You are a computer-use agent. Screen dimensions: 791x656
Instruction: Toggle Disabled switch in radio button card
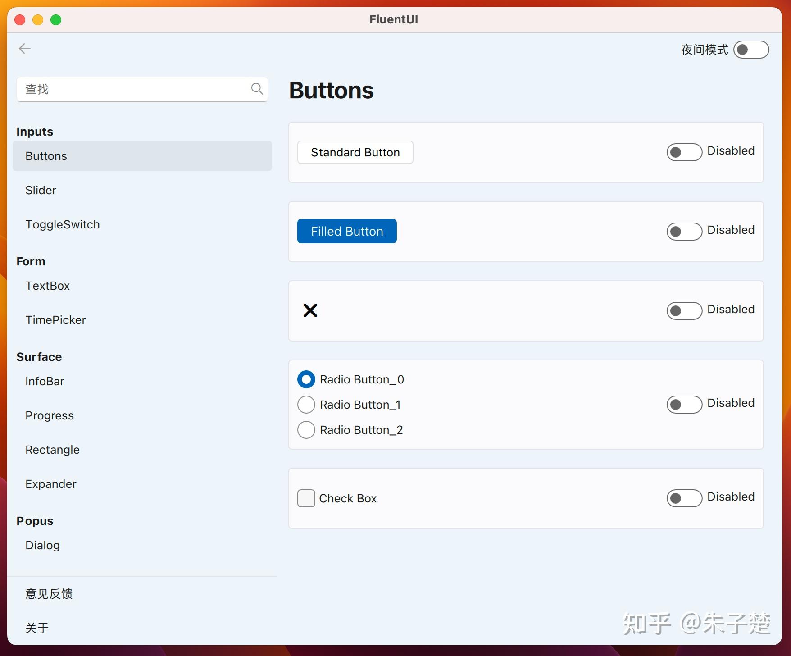[684, 405]
